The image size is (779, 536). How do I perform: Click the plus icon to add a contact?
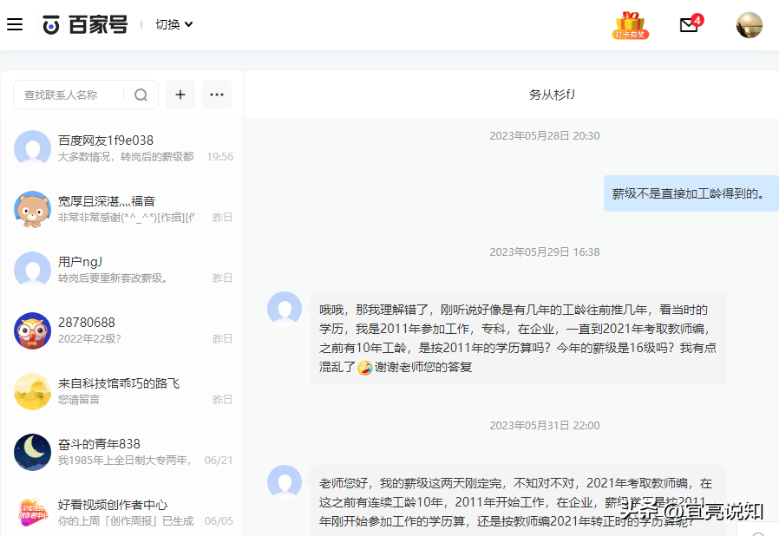180,95
